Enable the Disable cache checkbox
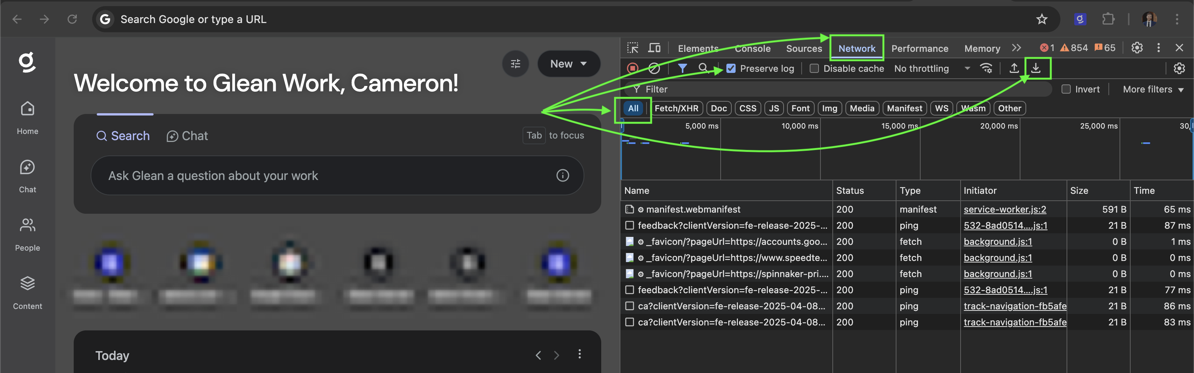Image resolution: width=1194 pixels, height=373 pixels. [814, 69]
